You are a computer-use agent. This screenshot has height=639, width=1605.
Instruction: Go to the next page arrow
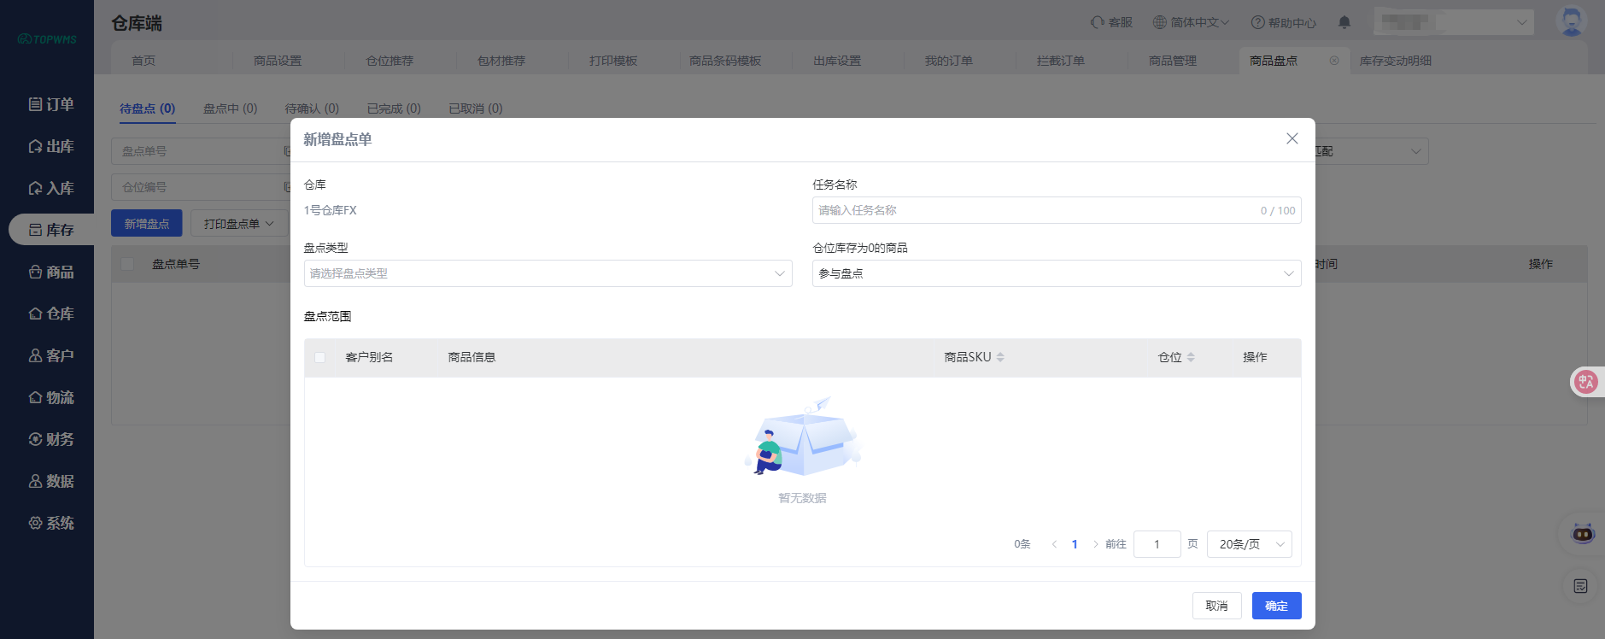pyautogui.click(x=1095, y=544)
